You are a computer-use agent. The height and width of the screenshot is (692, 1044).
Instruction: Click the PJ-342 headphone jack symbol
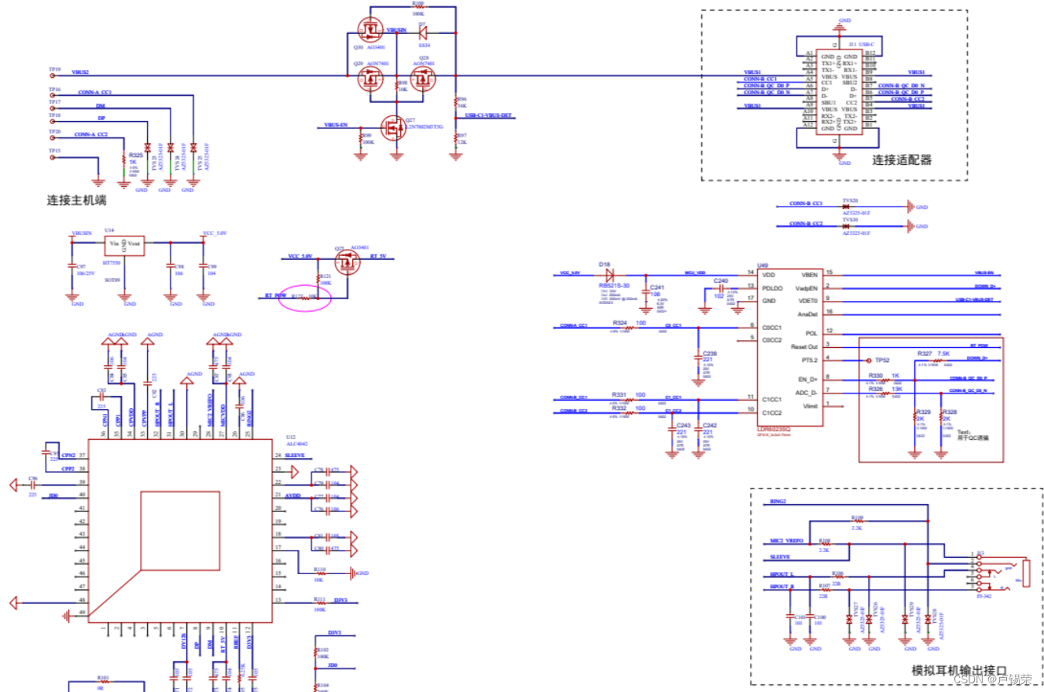point(1002,573)
